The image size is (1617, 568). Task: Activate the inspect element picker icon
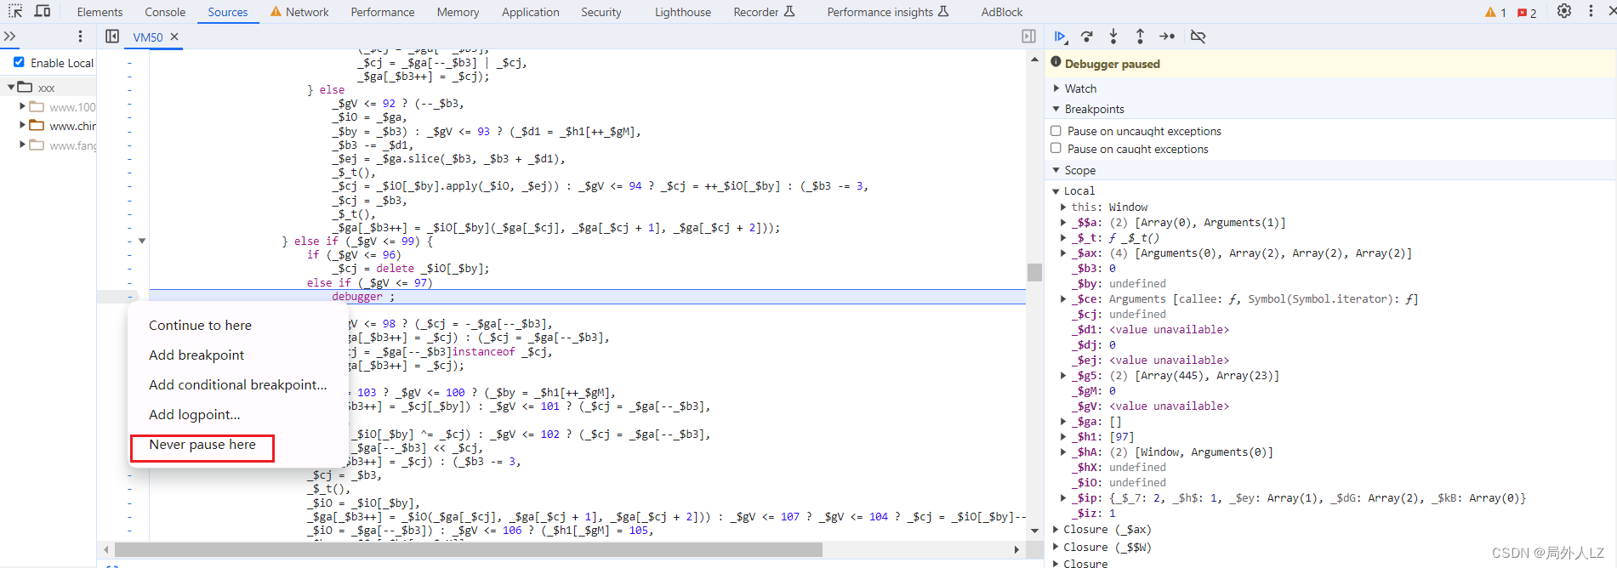[15, 11]
